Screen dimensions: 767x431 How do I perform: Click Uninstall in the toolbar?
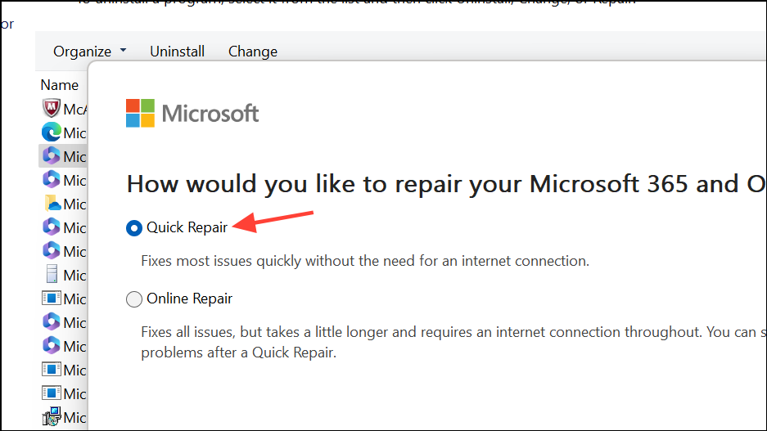(177, 52)
